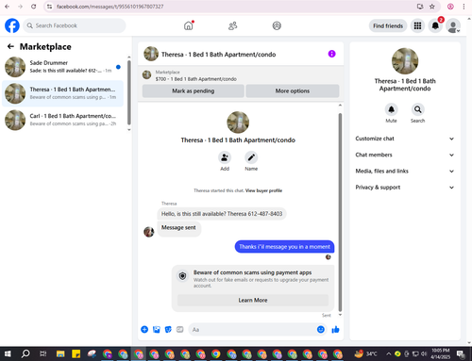Open the Chrome three-dot menu
This screenshot has width=472, height=361.
(x=464, y=7)
